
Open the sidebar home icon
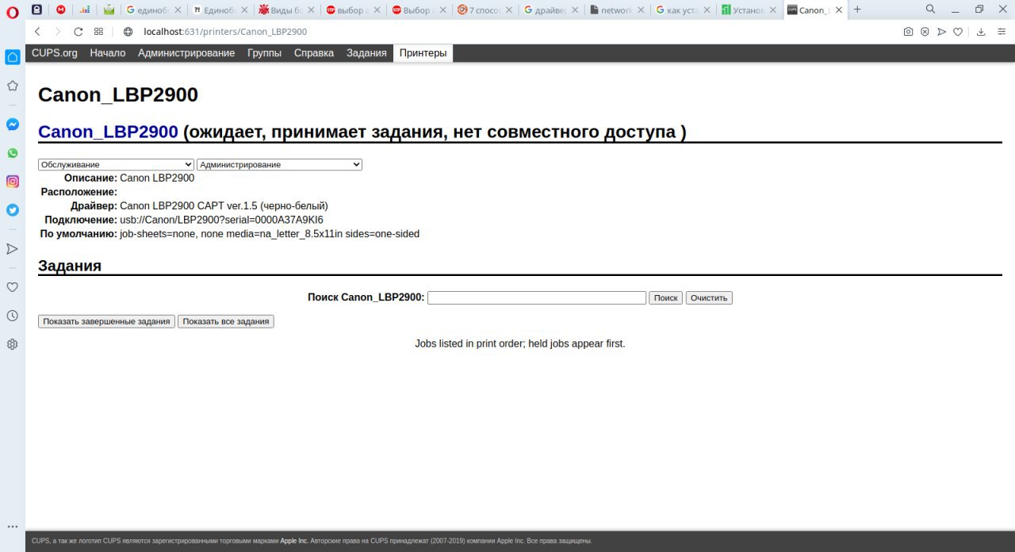coord(13,57)
